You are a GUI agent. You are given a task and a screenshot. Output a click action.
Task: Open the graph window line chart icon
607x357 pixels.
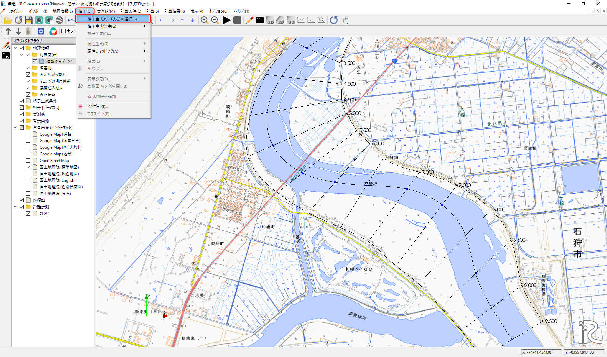click(301, 20)
